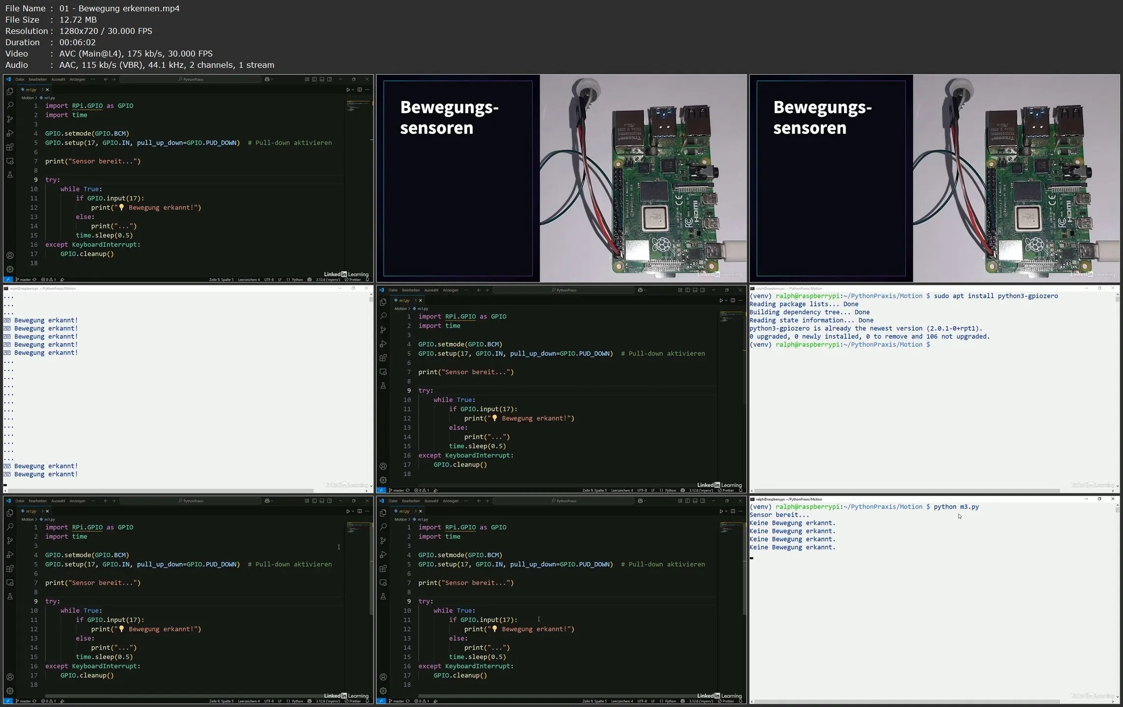Toggle bottom panel layout icon in top-left thumbnail

322,79
